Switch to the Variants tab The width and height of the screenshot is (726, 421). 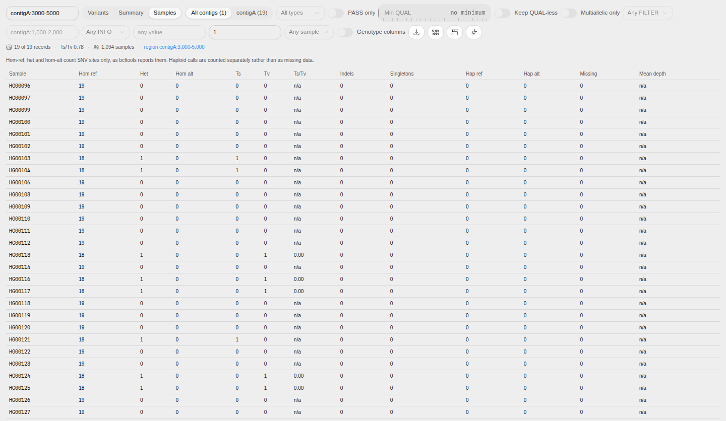pos(98,13)
